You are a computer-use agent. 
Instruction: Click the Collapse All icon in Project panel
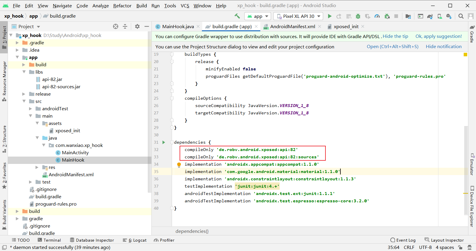(125, 26)
